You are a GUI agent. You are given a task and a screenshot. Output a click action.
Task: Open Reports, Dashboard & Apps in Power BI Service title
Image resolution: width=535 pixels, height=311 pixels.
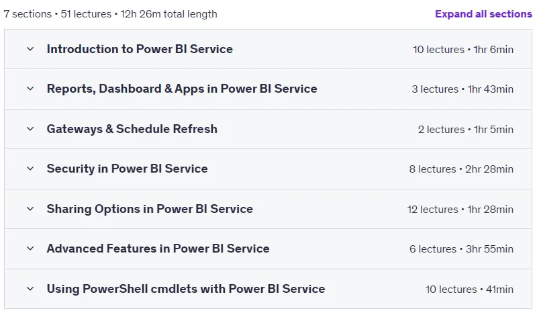(x=182, y=89)
